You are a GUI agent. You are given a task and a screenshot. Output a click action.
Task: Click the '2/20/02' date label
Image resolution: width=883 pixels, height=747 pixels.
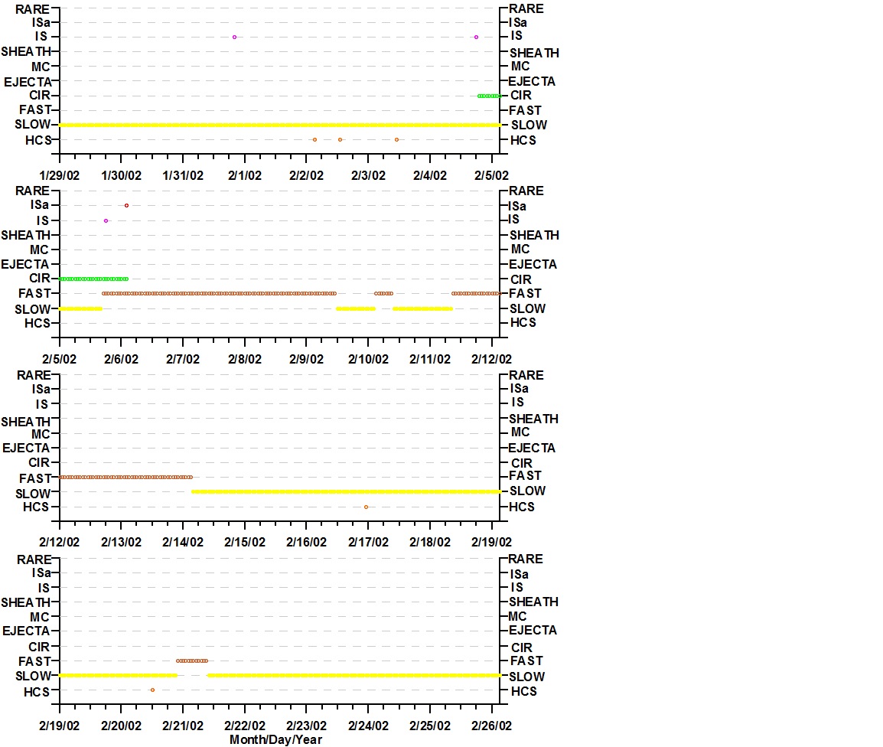click(x=121, y=726)
